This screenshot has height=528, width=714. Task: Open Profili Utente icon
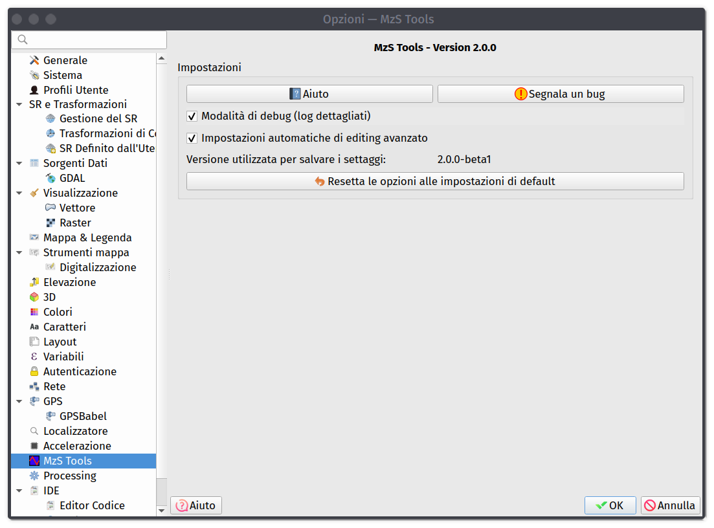click(34, 90)
